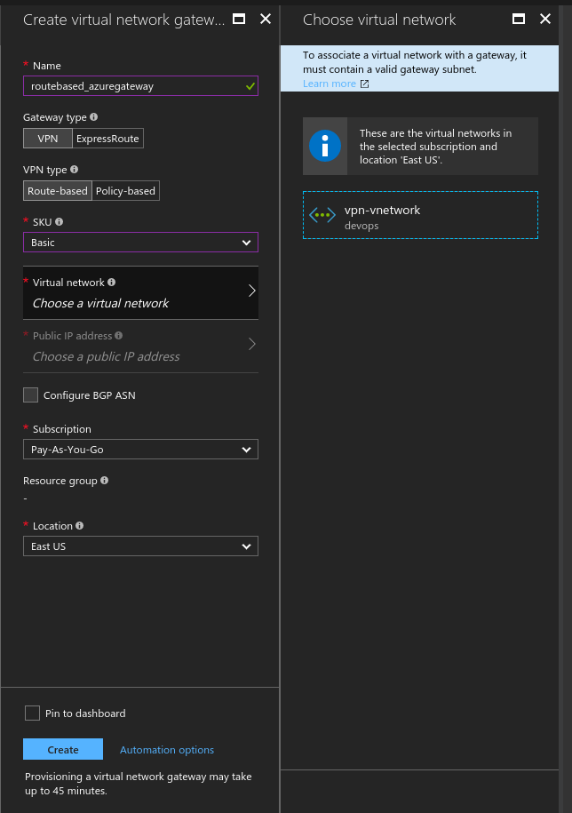The width and height of the screenshot is (572, 813).
Task: Click the blue information circle icon
Action: tap(325, 146)
